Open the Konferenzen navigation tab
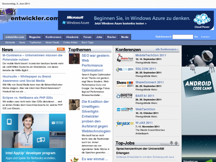The width and height of the screenshot is (216, 162). [53, 37]
